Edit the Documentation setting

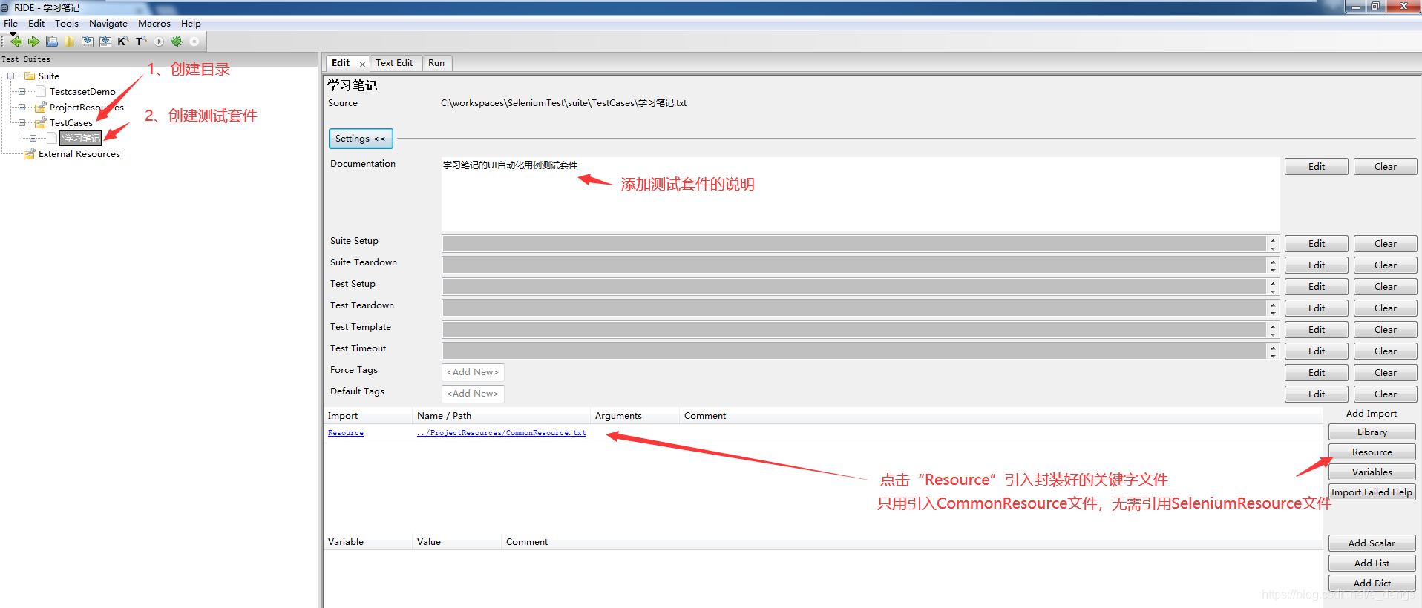pos(1317,167)
